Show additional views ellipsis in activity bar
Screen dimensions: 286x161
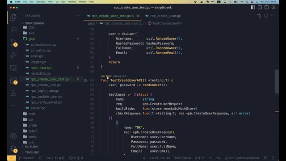click(13, 106)
